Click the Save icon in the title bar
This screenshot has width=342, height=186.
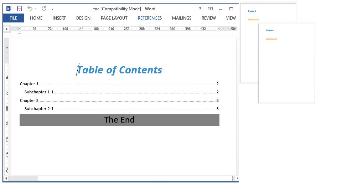click(x=19, y=9)
